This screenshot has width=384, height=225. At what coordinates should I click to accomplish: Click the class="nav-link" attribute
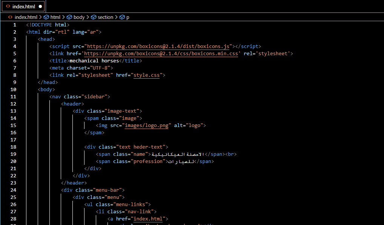coord(131,212)
